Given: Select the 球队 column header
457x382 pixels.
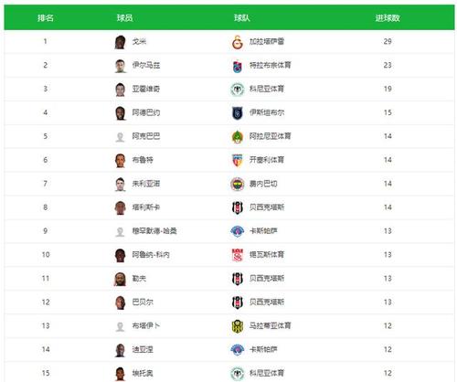Looking at the screenshot, I should (x=241, y=18).
